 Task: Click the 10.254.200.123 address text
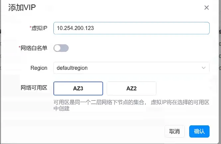coord(75,28)
